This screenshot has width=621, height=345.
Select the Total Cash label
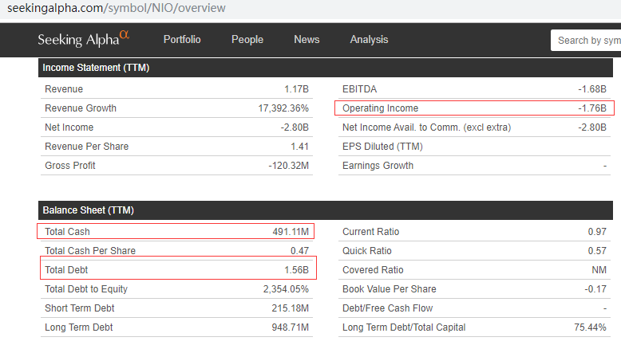click(67, 232)
